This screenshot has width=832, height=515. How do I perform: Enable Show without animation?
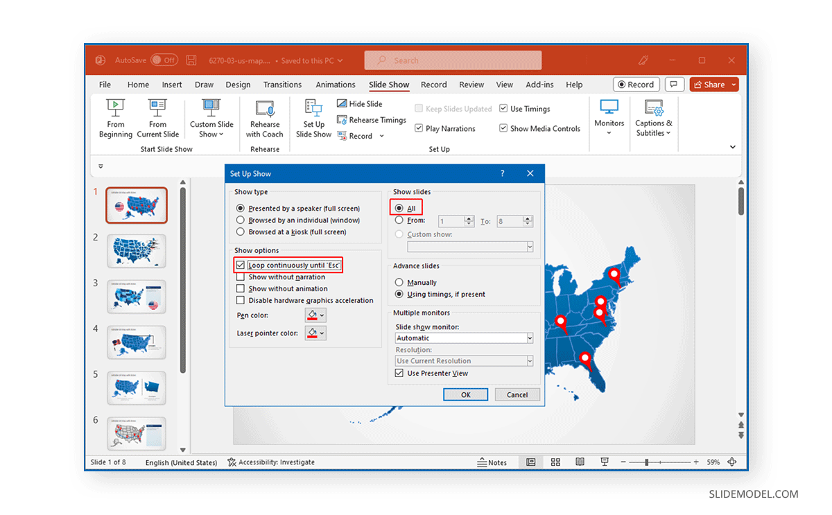click(x=239, y=288)
